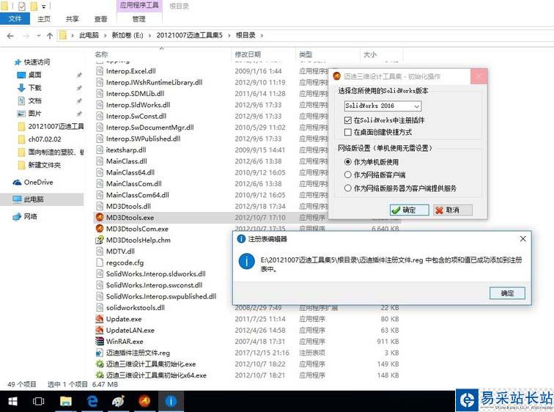
Task: Select regcode.cfg file icon
Action: [x=100, y=262]
